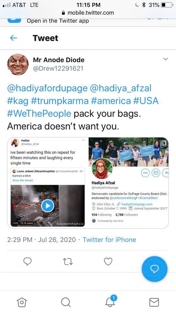This screenshot has width=176, height=314.
Task: Open the reply speech bubble icon
Action: (27, 261)
